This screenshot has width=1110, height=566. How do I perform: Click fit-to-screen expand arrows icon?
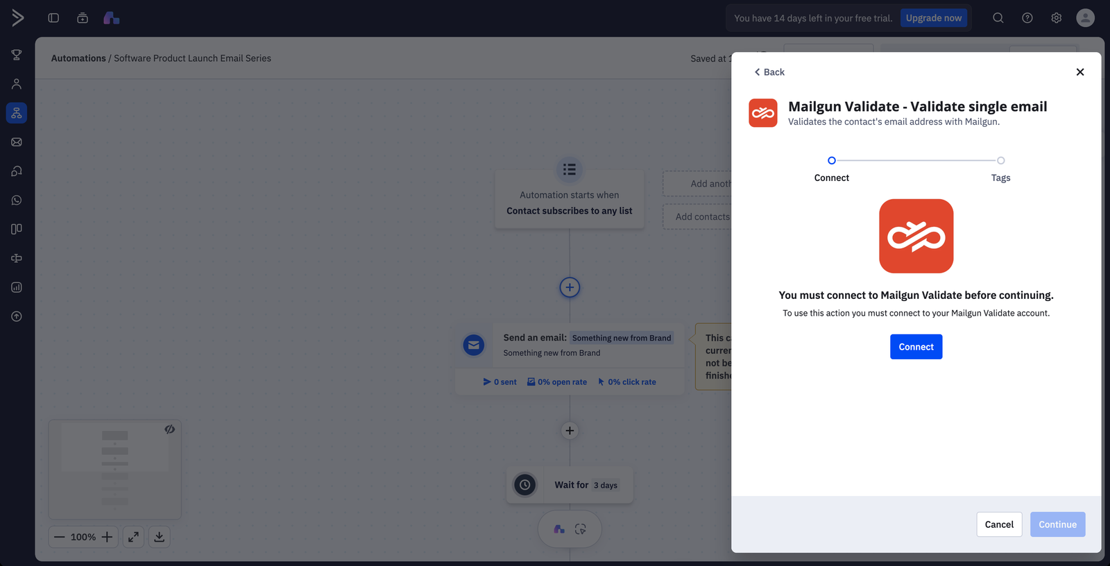coord(133,537)
